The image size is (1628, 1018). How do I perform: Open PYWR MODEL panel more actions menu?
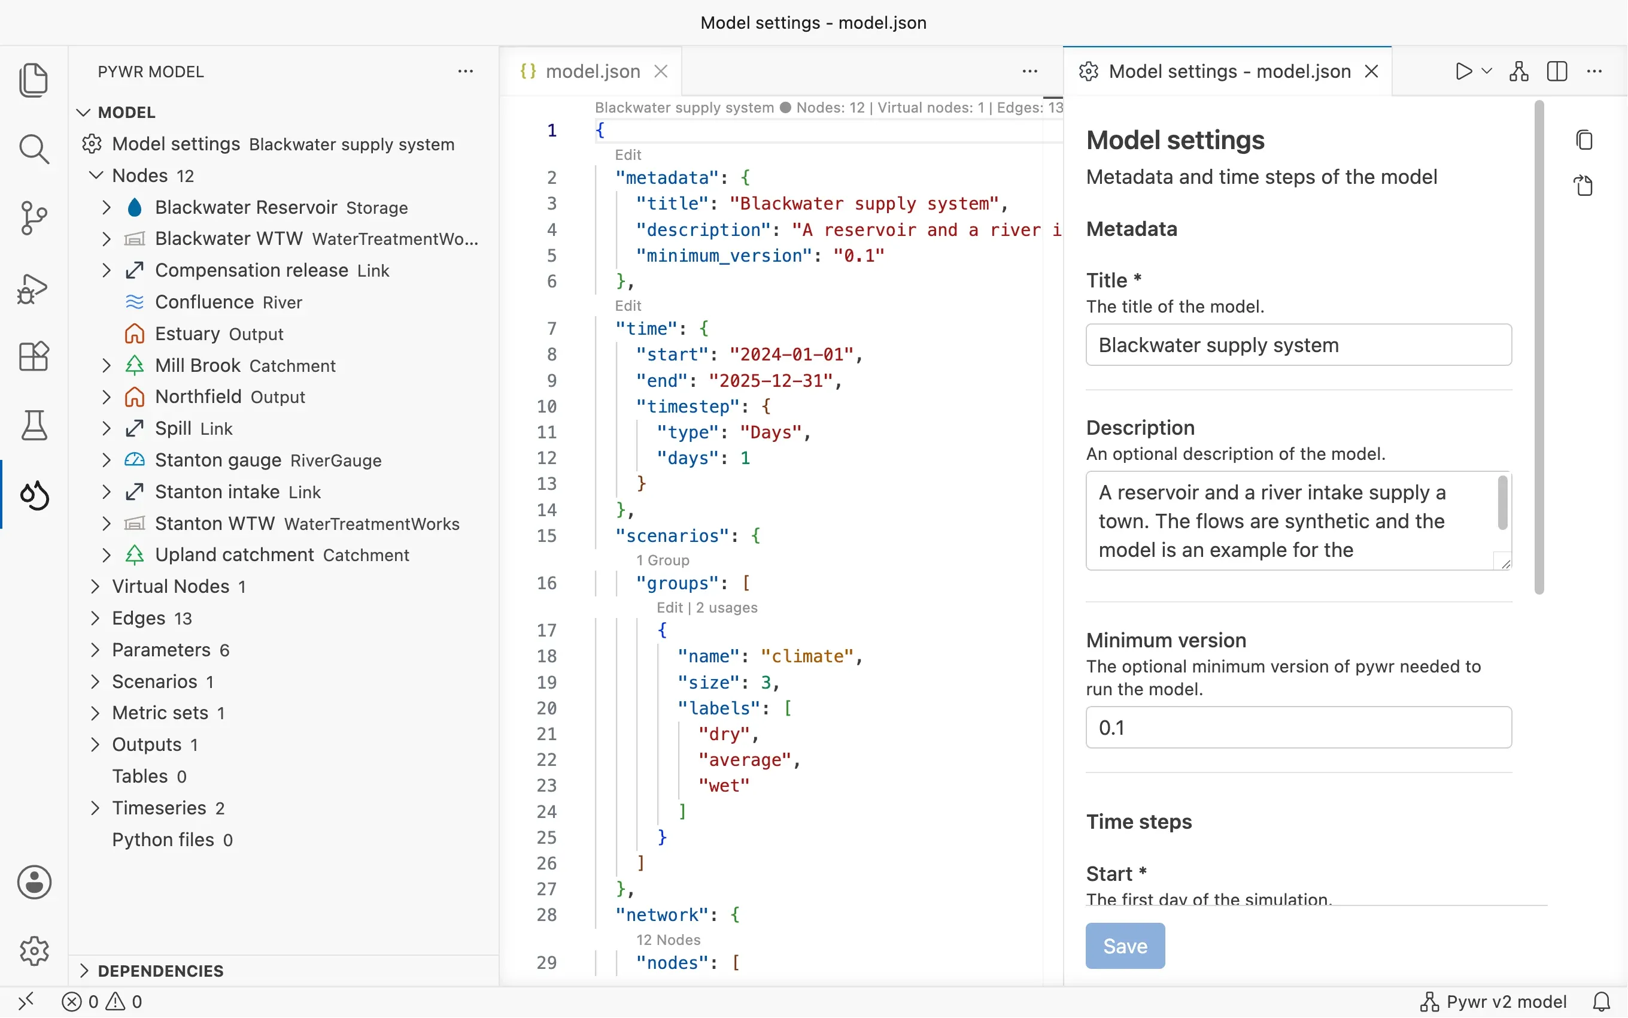(465, 71)
